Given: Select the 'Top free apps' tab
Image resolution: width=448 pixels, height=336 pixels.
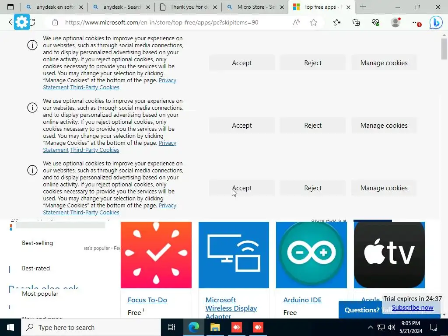Looking at the screenshot, I should (322, 7).
